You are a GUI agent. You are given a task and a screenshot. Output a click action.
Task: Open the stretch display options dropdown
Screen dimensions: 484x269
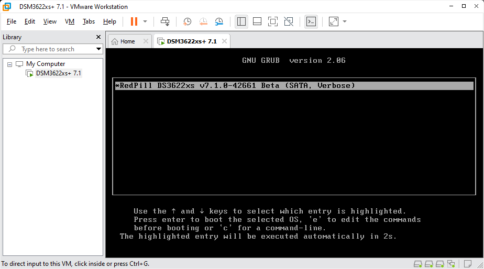click(345, 21)
